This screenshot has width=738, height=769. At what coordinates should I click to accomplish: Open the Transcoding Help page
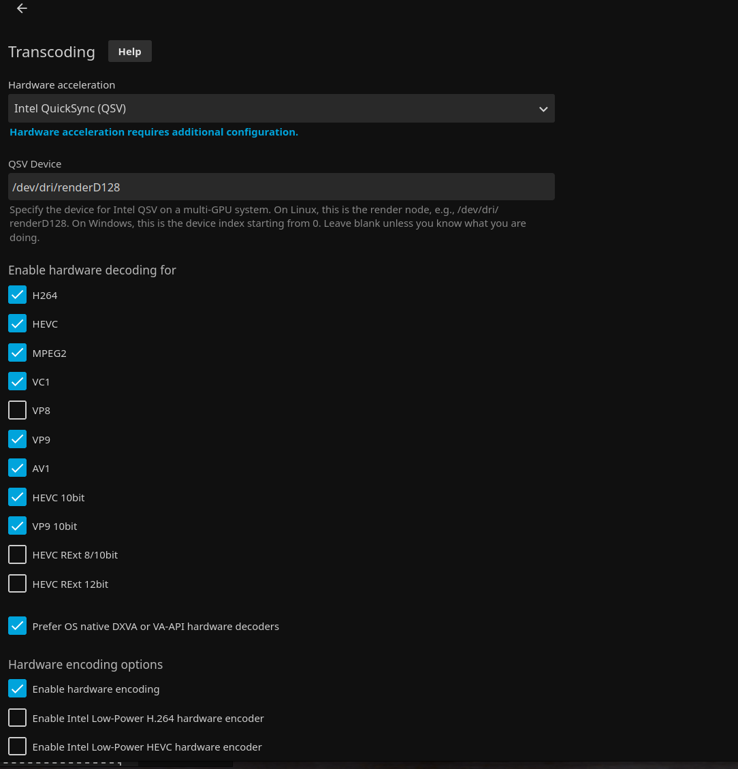pyautogui.click(x=129, y=51)
